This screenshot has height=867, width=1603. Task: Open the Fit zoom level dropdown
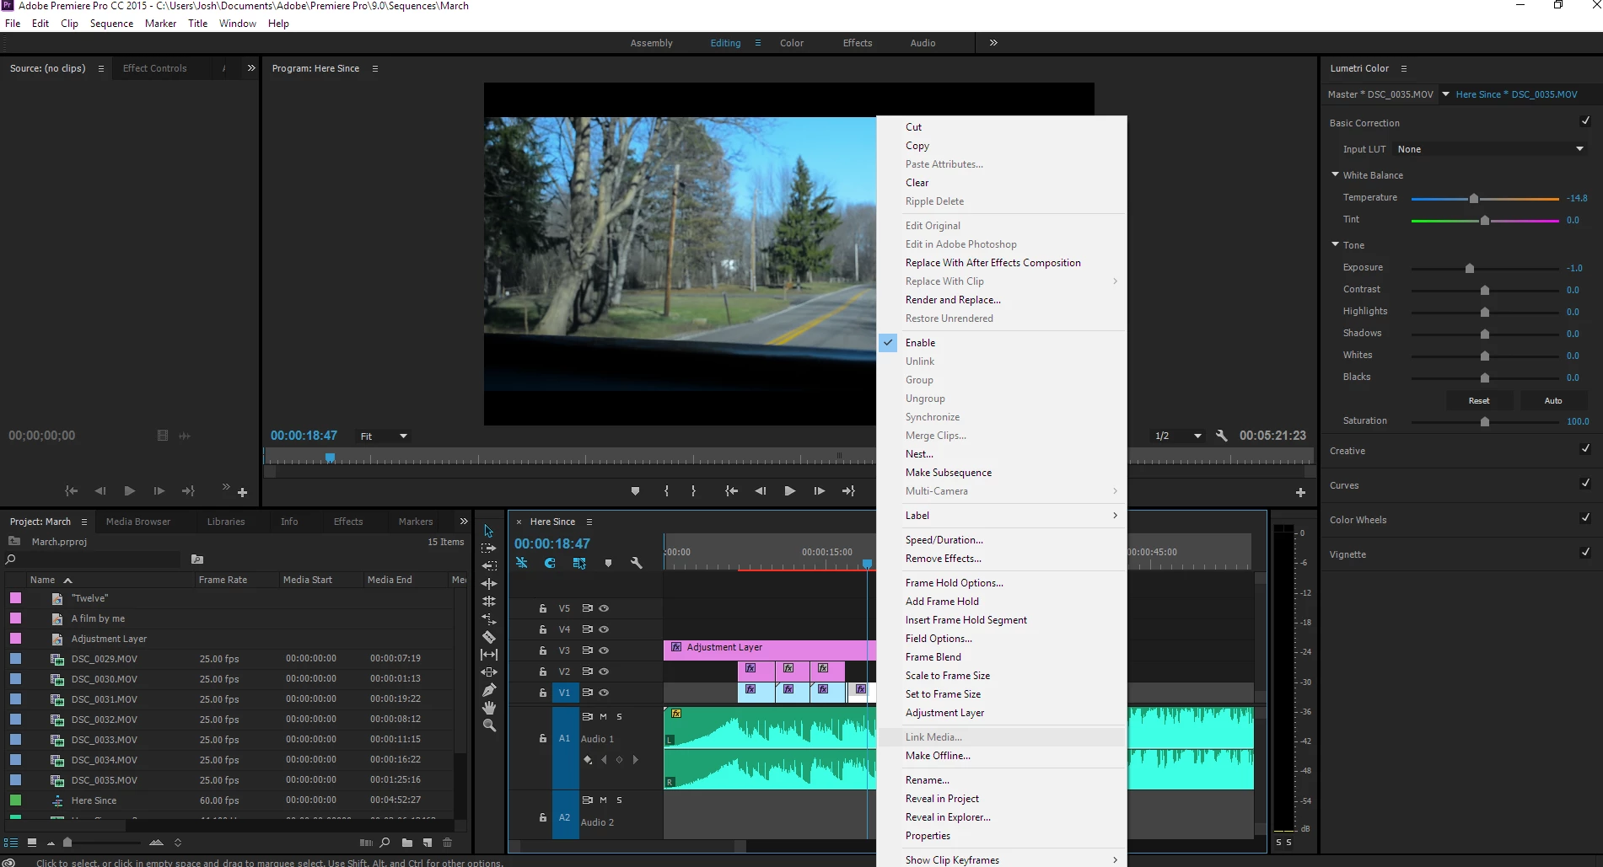coord(384,436)
